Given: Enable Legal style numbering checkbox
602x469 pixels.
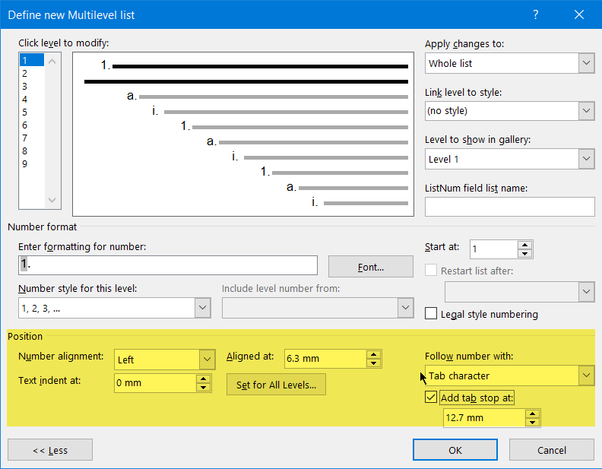Looking at the screenshot, I should [x=431, y=314].
